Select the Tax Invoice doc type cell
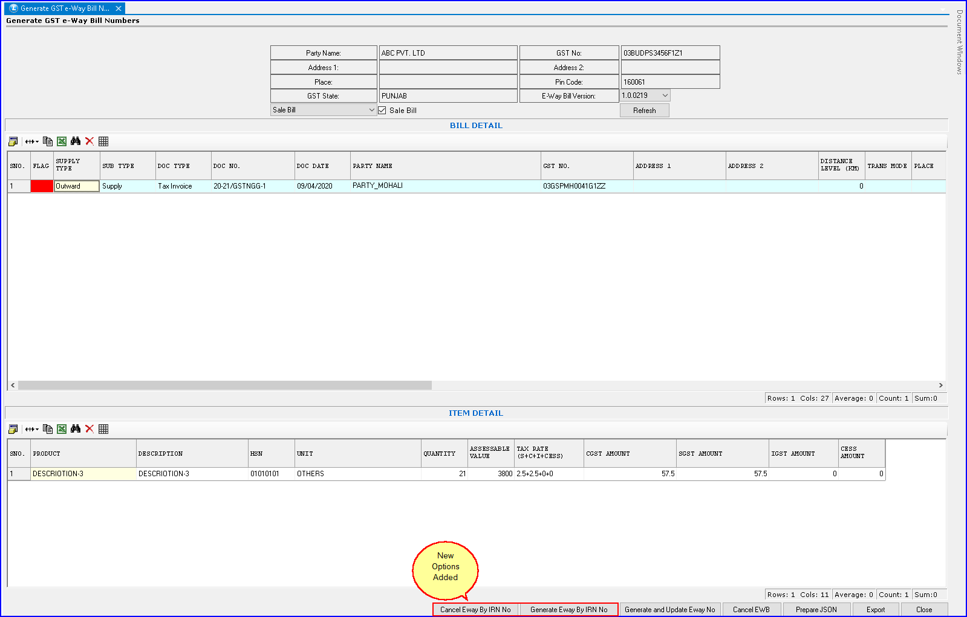This screenshot has height=617, width=967. [183, 186]
